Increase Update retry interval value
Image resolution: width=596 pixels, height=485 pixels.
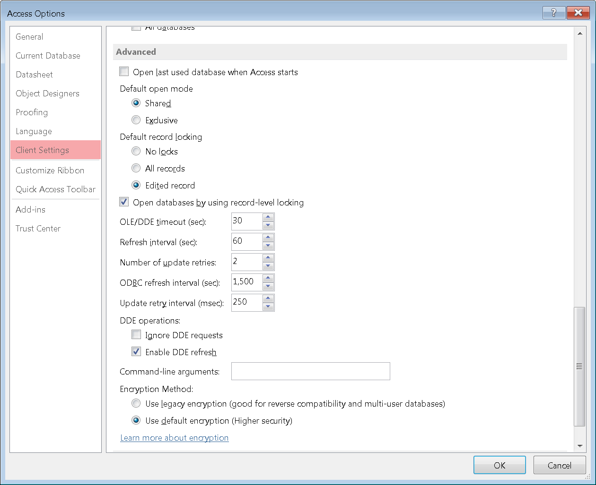pos(268,298)
